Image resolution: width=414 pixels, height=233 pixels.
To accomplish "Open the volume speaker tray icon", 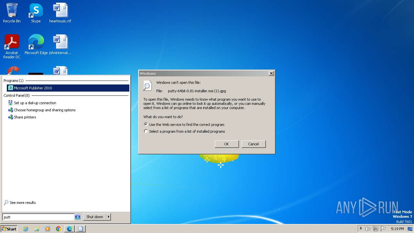I will (x=368, y=229).
